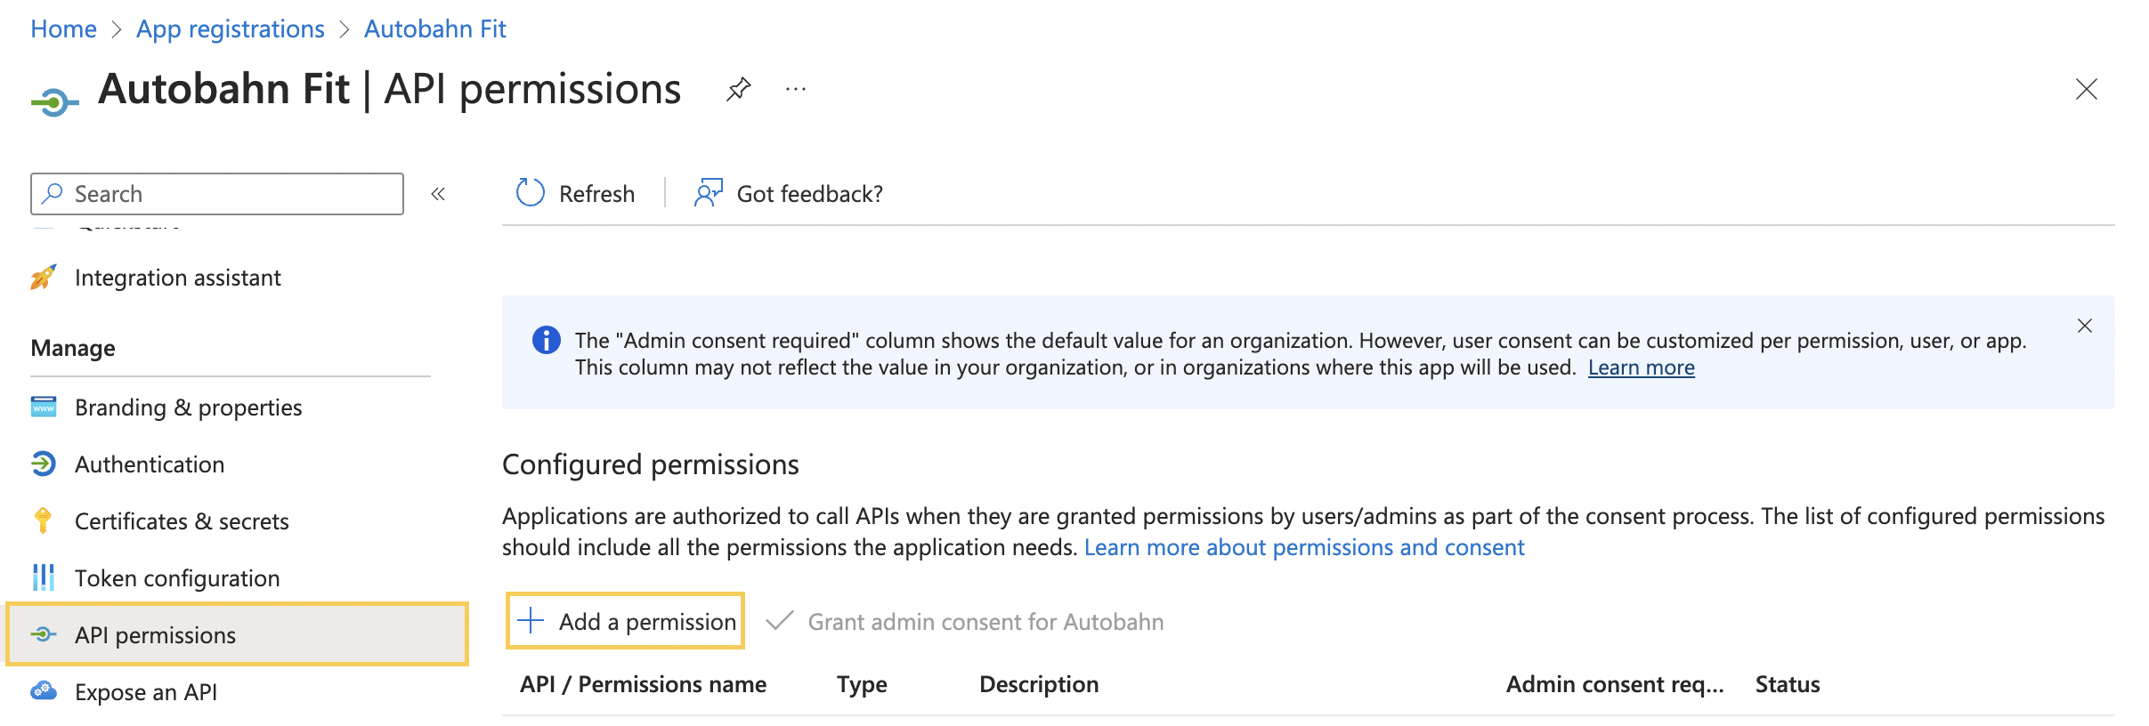Click the Got feedback person icon

click(x=708, y=192)
